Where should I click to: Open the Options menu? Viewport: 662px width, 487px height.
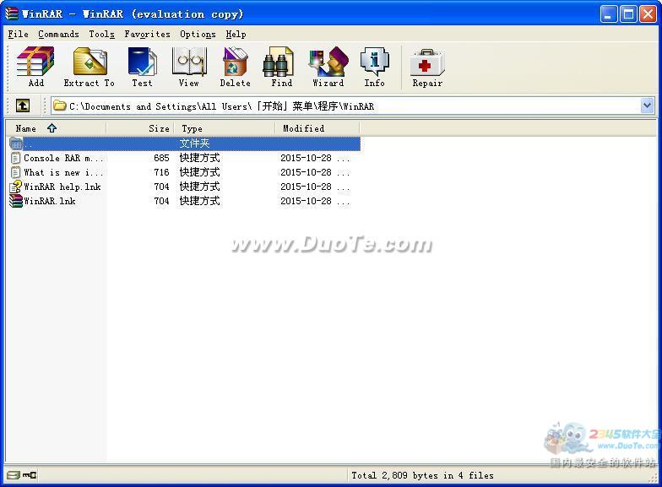tap(198, 34)
